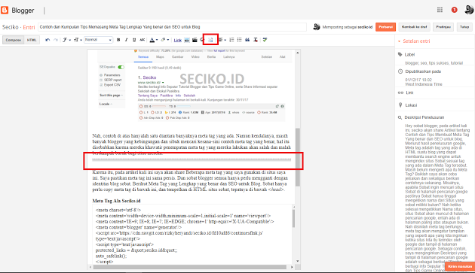
Task: Expand Dipublikasikan pada schedule setting
Action: point(419,71)
